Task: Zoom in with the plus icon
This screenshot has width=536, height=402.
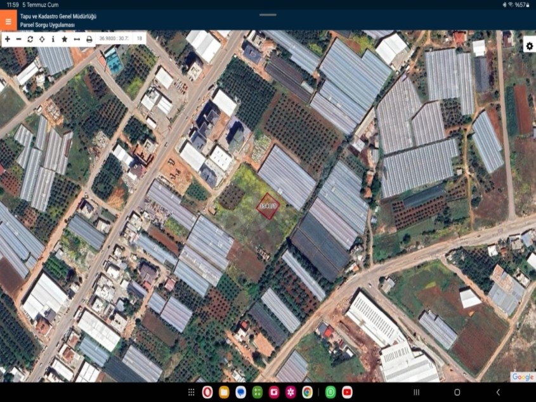Action: 8,39
